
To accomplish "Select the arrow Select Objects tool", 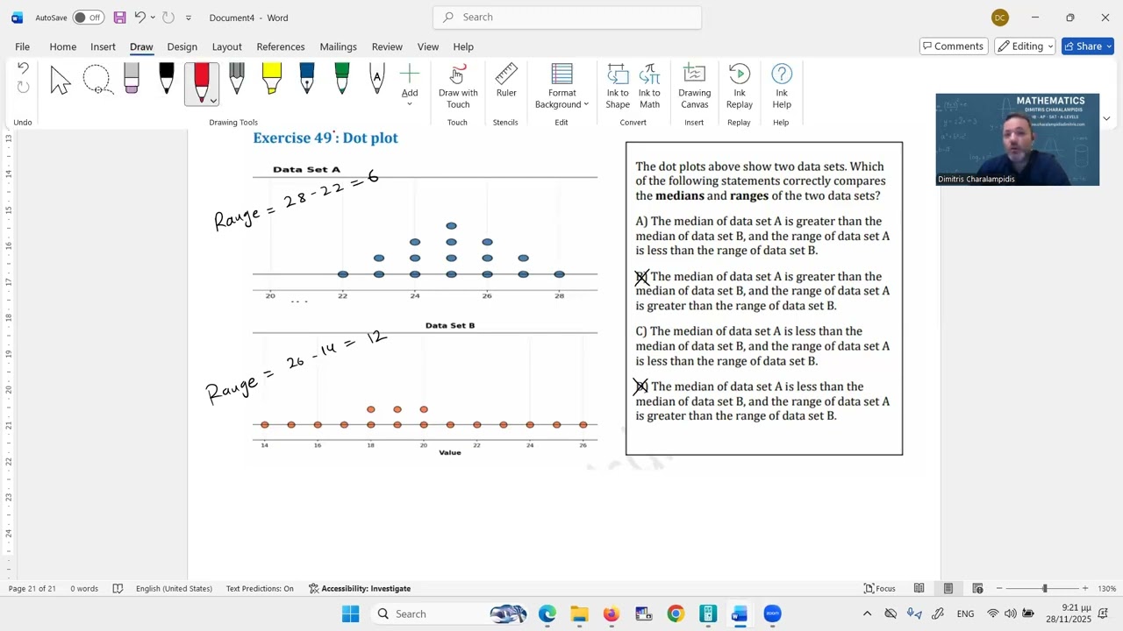I will (61, 81).
